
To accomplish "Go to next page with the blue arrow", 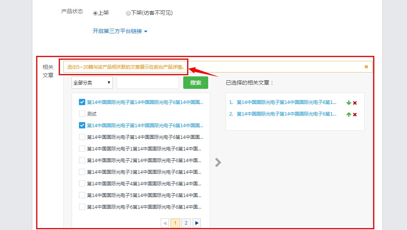I will pyautogui.click(x=196, y=223).
